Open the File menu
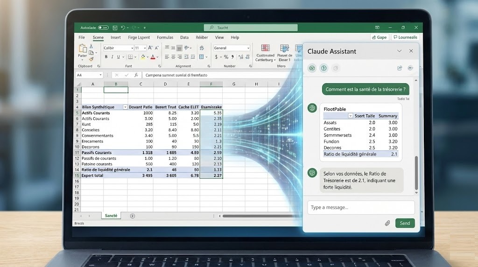This screenshot has height=267, width=478. click(x=82, y=37)
